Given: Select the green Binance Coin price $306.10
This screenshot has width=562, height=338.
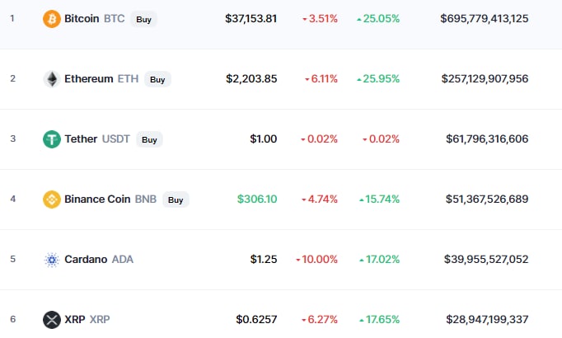Looking at the screenshot, I should 257,199.
